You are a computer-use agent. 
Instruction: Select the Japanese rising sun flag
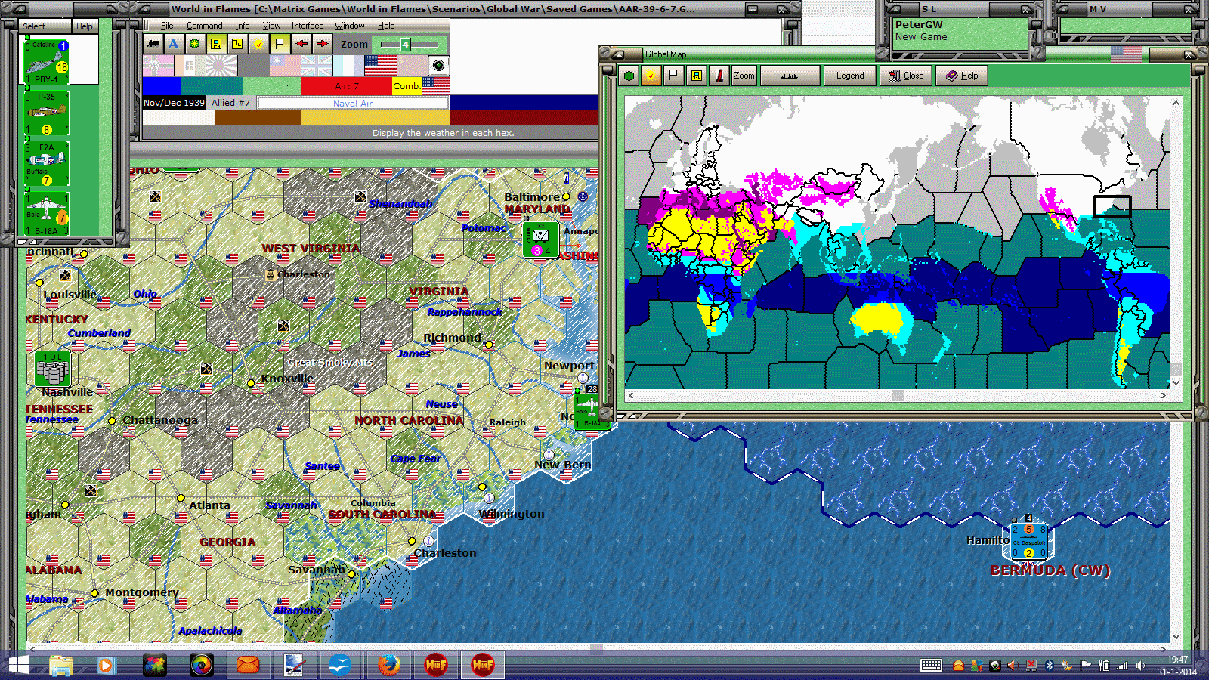pyautogui.click(x=221, y=66)
